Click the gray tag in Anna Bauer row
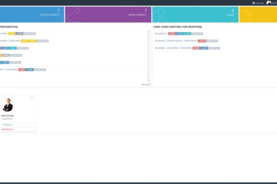The image size is (277, 184). [197, 34]
